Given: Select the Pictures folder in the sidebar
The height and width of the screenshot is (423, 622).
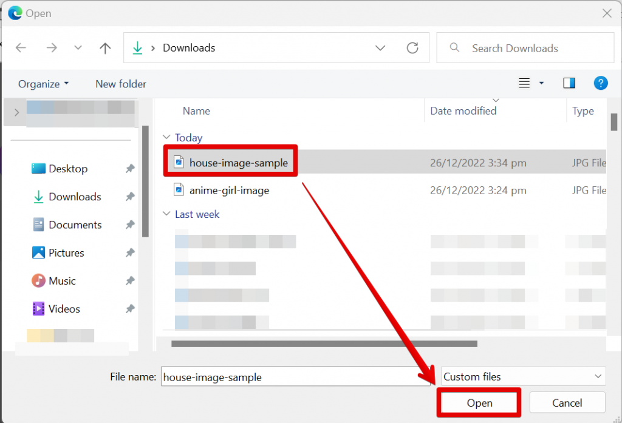Looking at the screenshot, I should click(67, 252).
